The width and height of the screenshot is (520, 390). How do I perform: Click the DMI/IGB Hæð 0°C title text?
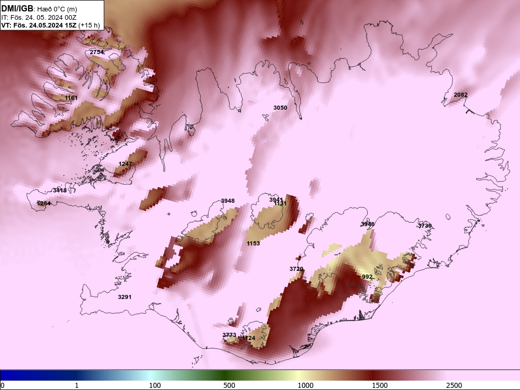pyautogui.click(x=39, y=9)
